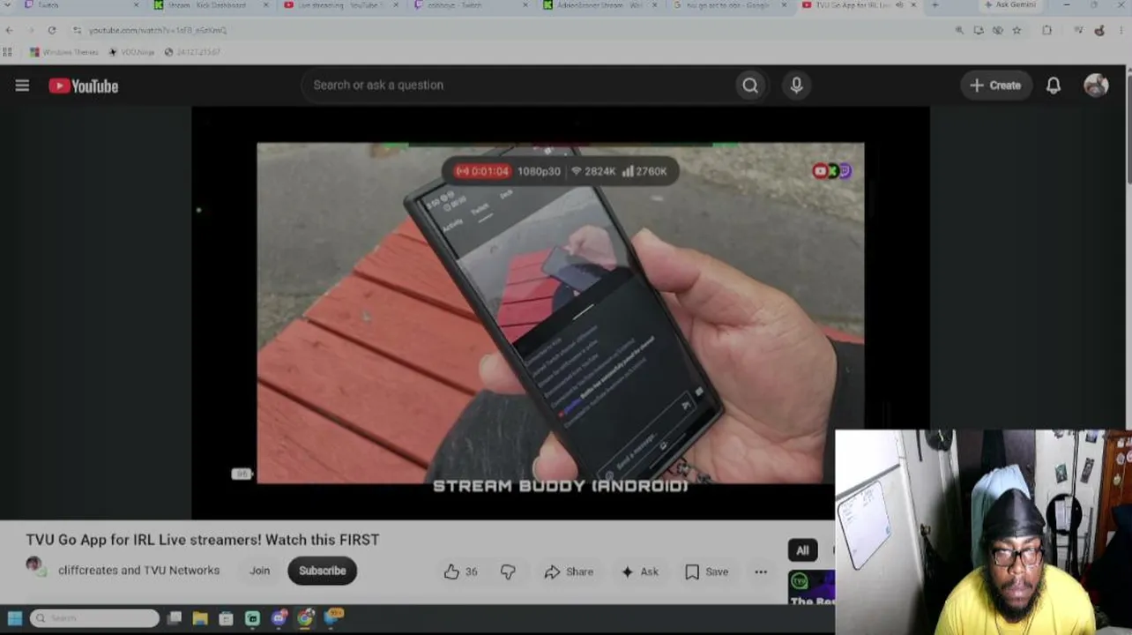Open Google Chrome on the taskbar
The height and width of the screenshot is (635, 1132).
coord(305,618)
